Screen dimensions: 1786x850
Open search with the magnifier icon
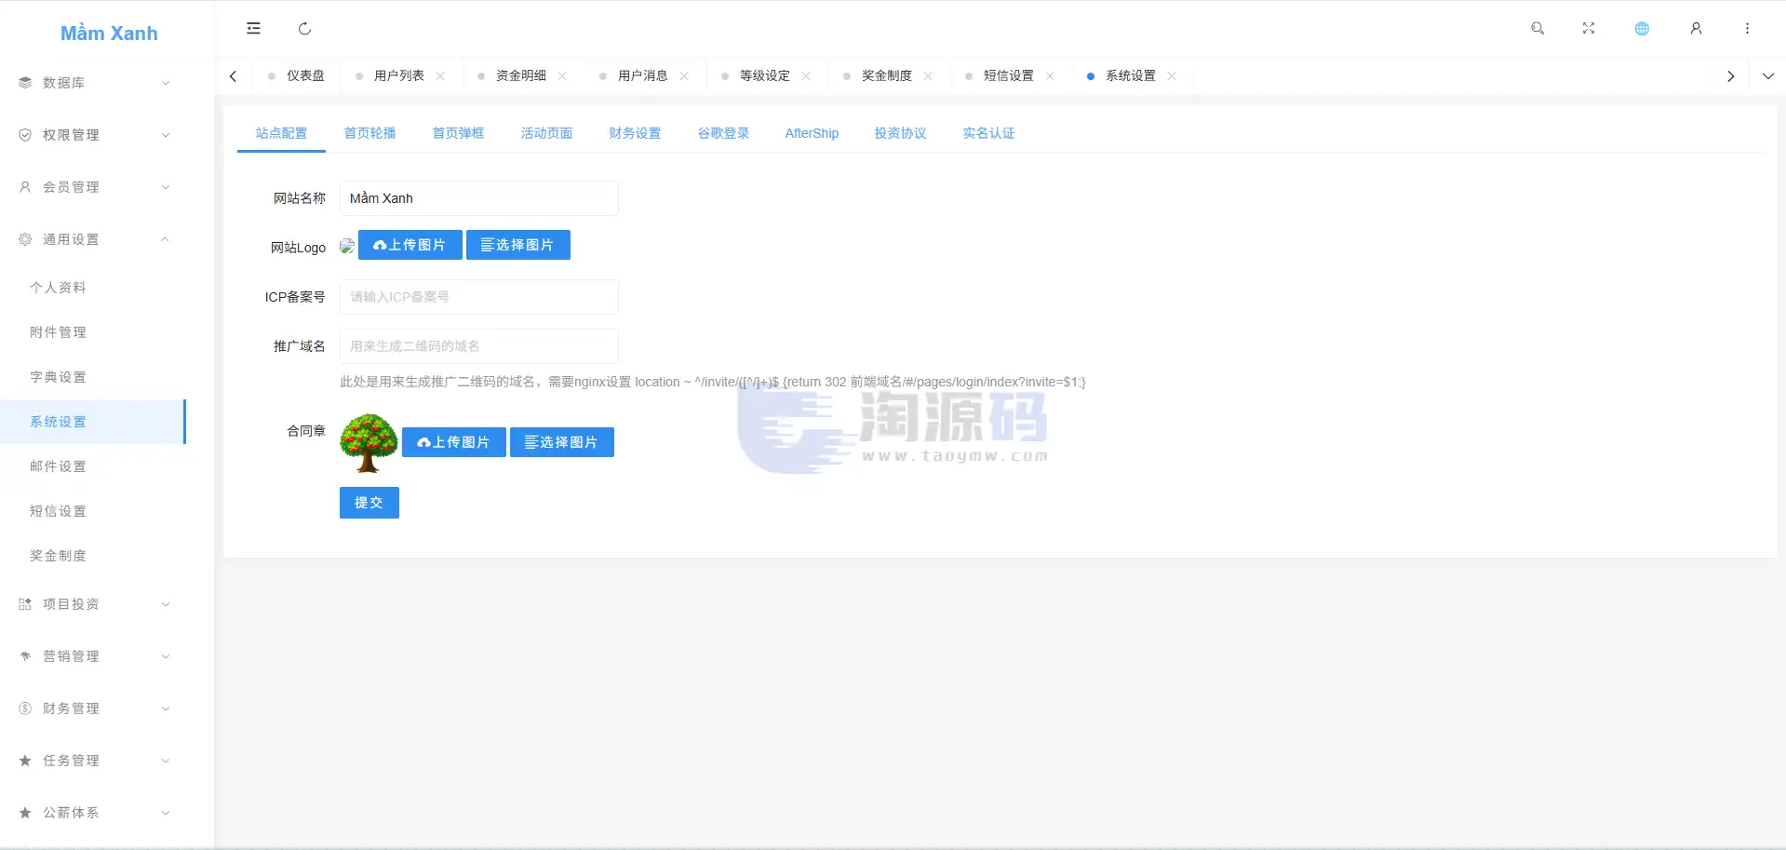[1538, 29]
